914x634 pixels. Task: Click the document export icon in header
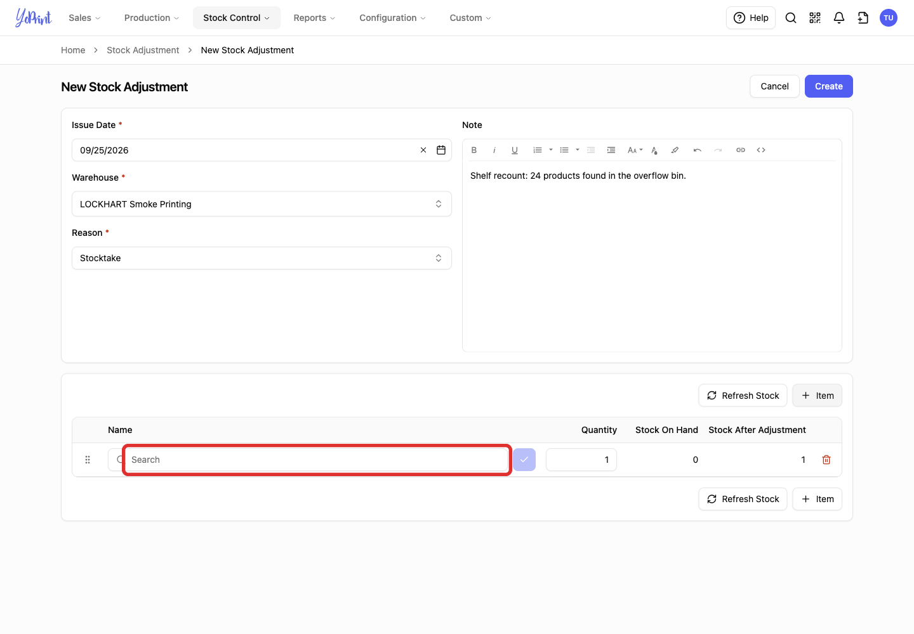pyautogui.click(x=863, y=18)
